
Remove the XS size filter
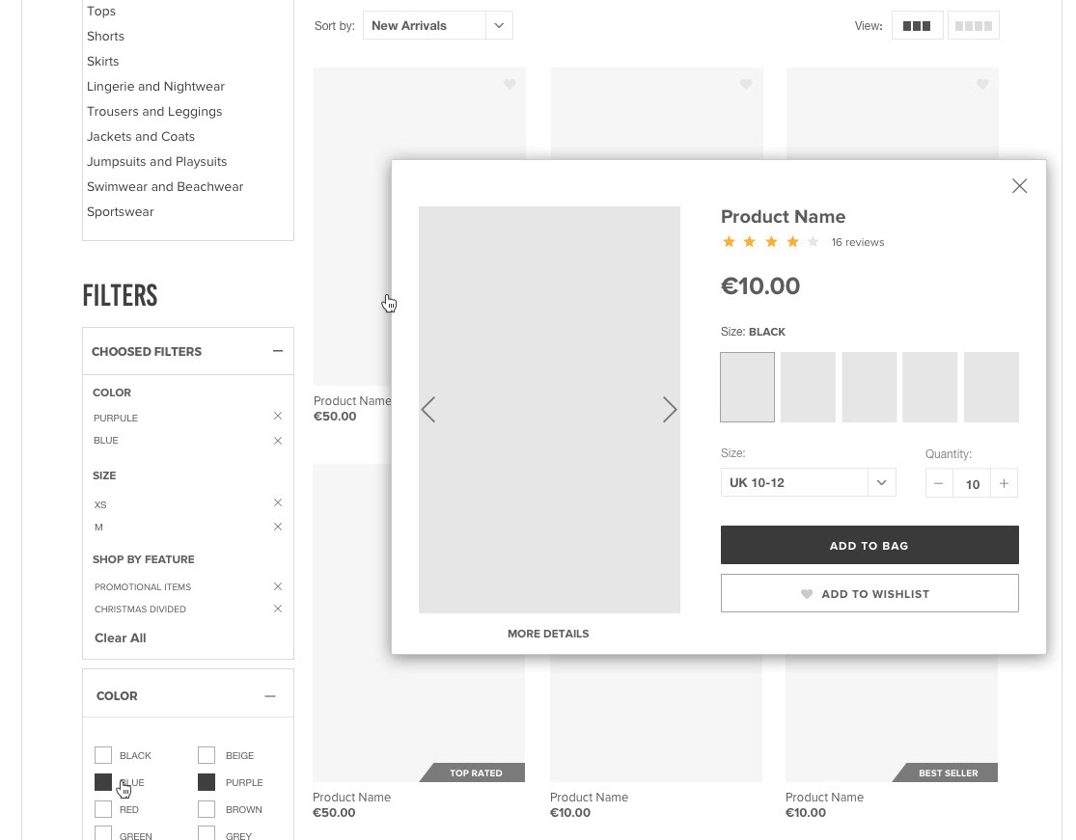(x=278, y=502)
